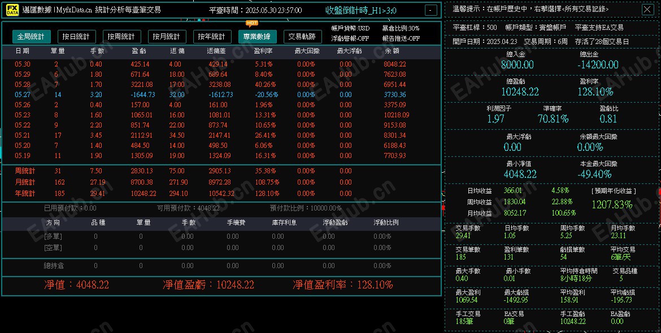Click the FX DATA logo icon

(12, 9)
